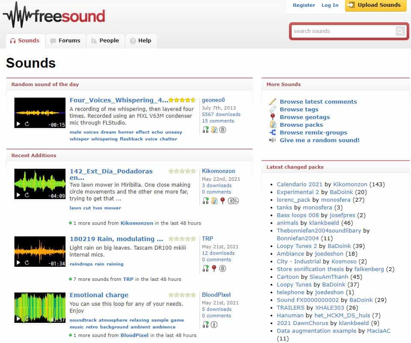Click the tag icon next to Browse tags

click(x=273, y=109)
